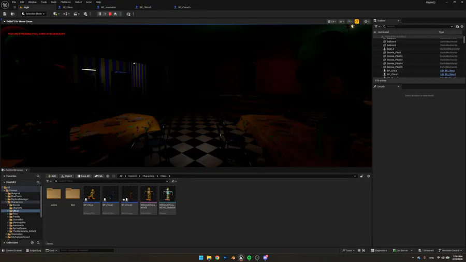Open the Selection Mode dropdown
Screen dimensions: 466x262
[33, 13]
